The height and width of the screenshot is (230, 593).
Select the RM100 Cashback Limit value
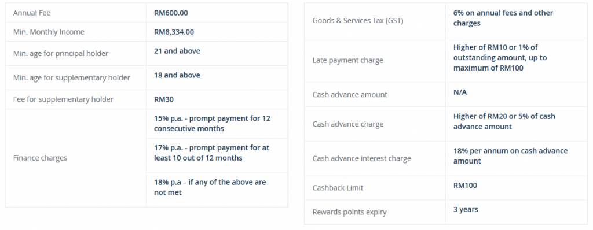tap(465, 186)
